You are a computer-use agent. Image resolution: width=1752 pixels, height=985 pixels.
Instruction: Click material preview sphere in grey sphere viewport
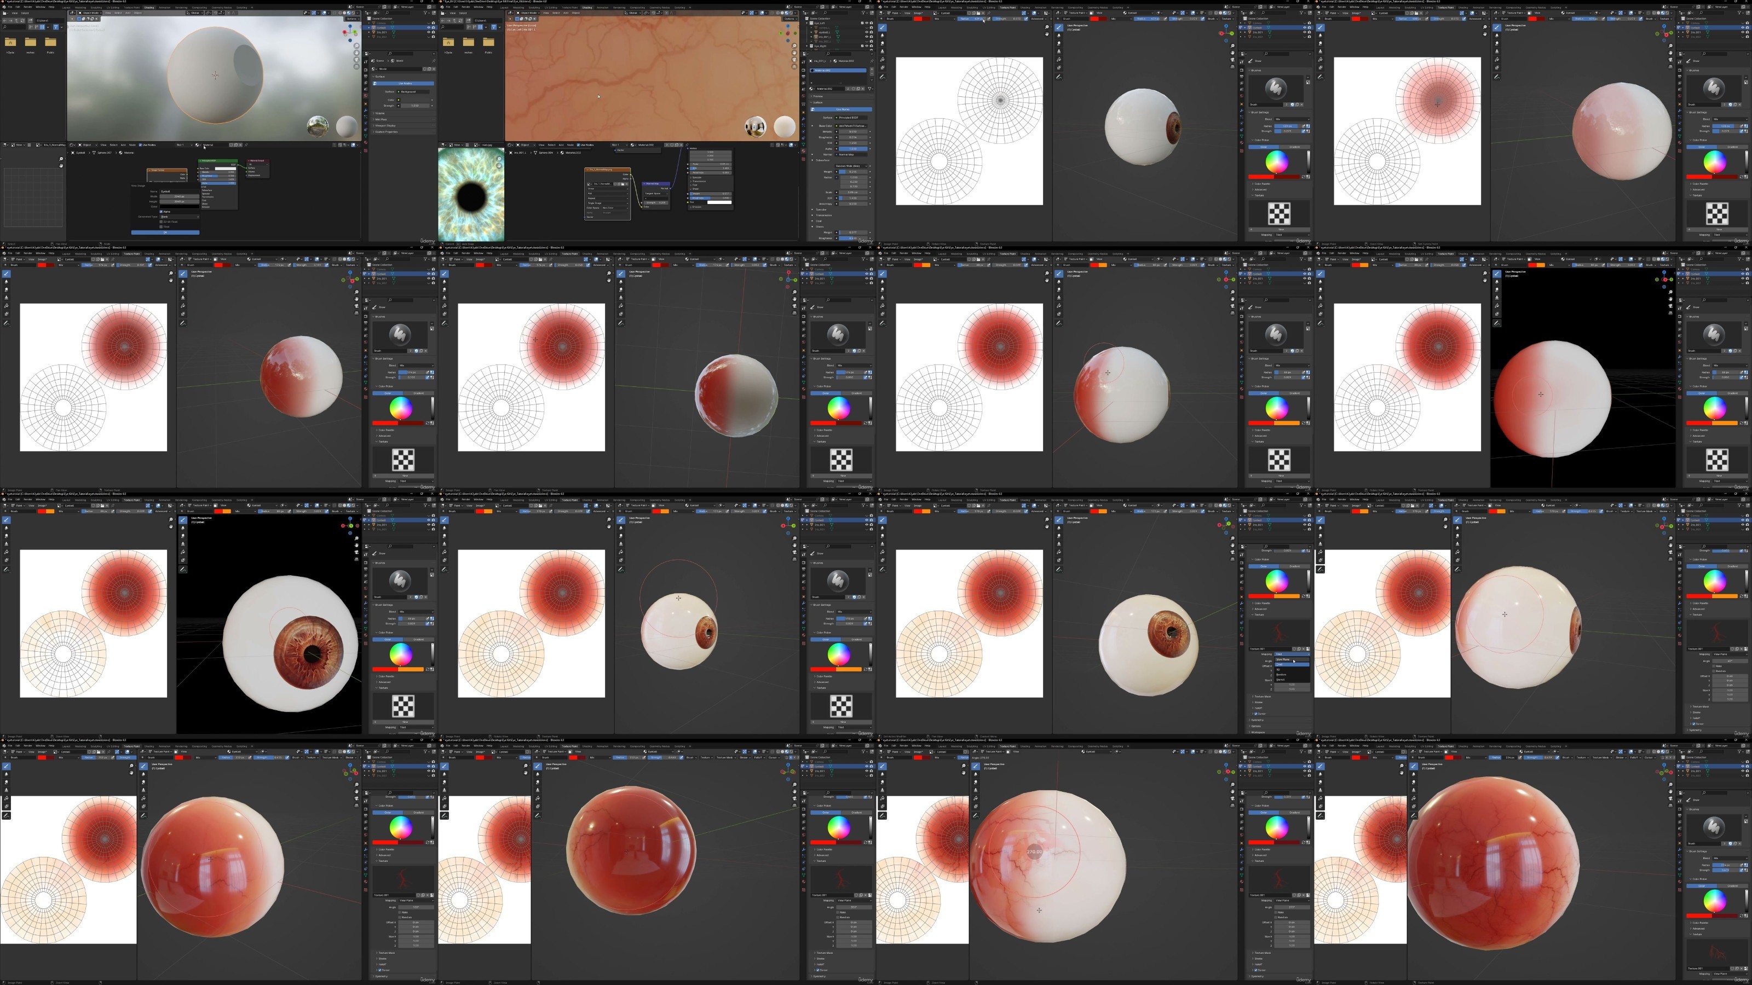coord(347,127)
